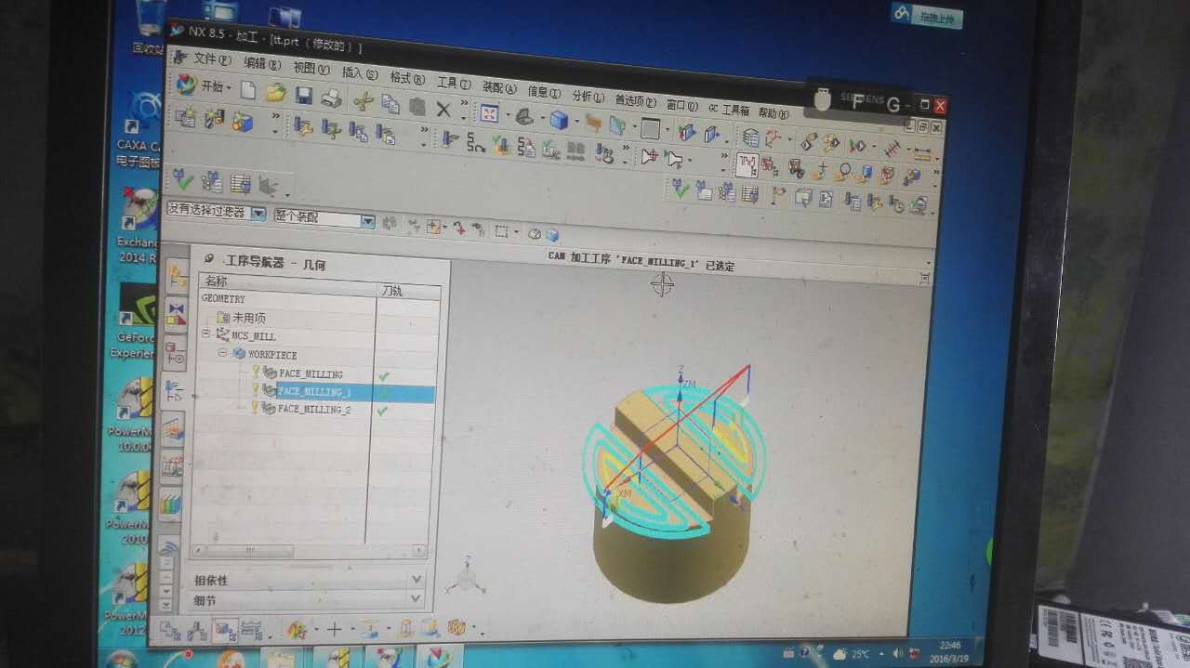Click the pin icon of Operation Navigator
The image size is (1190, 668).
209,259
